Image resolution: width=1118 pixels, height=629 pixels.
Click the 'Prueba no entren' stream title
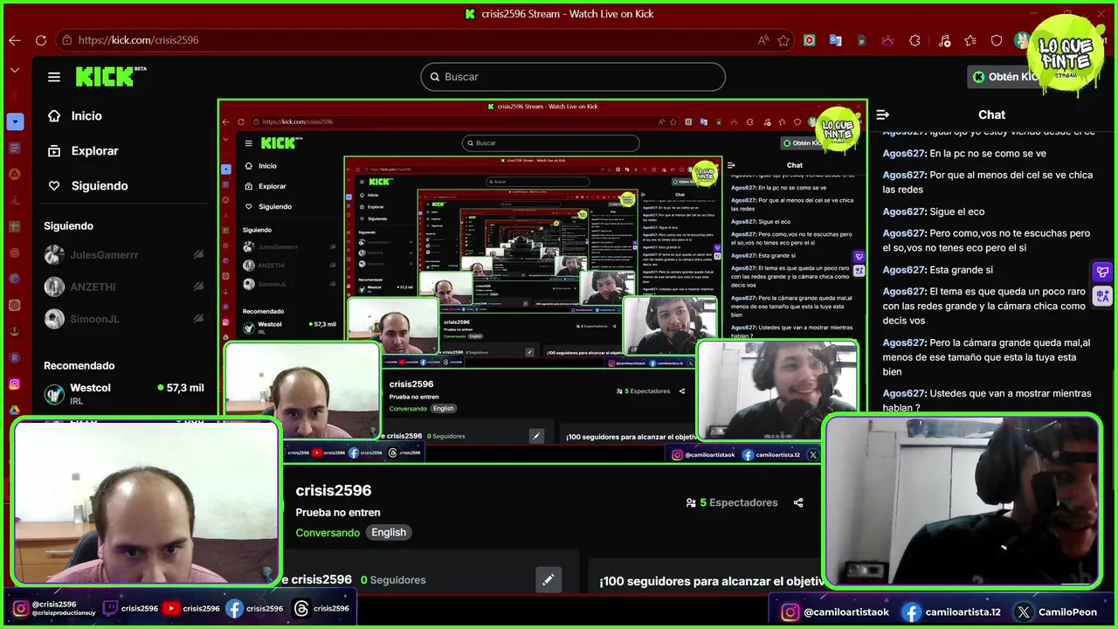tap(338, 512)
